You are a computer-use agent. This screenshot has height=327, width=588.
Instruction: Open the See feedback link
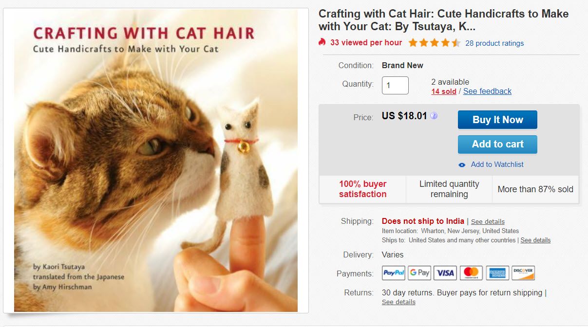coord(487,91)
